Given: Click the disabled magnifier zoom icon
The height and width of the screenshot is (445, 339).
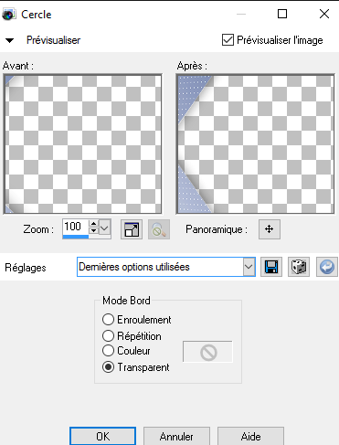Looking at the screenshot, I should 159,229.
